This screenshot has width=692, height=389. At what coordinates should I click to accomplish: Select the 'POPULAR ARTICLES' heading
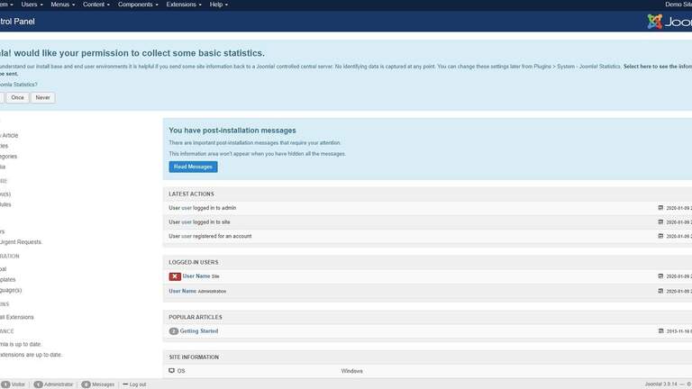(x=195, y=318)
